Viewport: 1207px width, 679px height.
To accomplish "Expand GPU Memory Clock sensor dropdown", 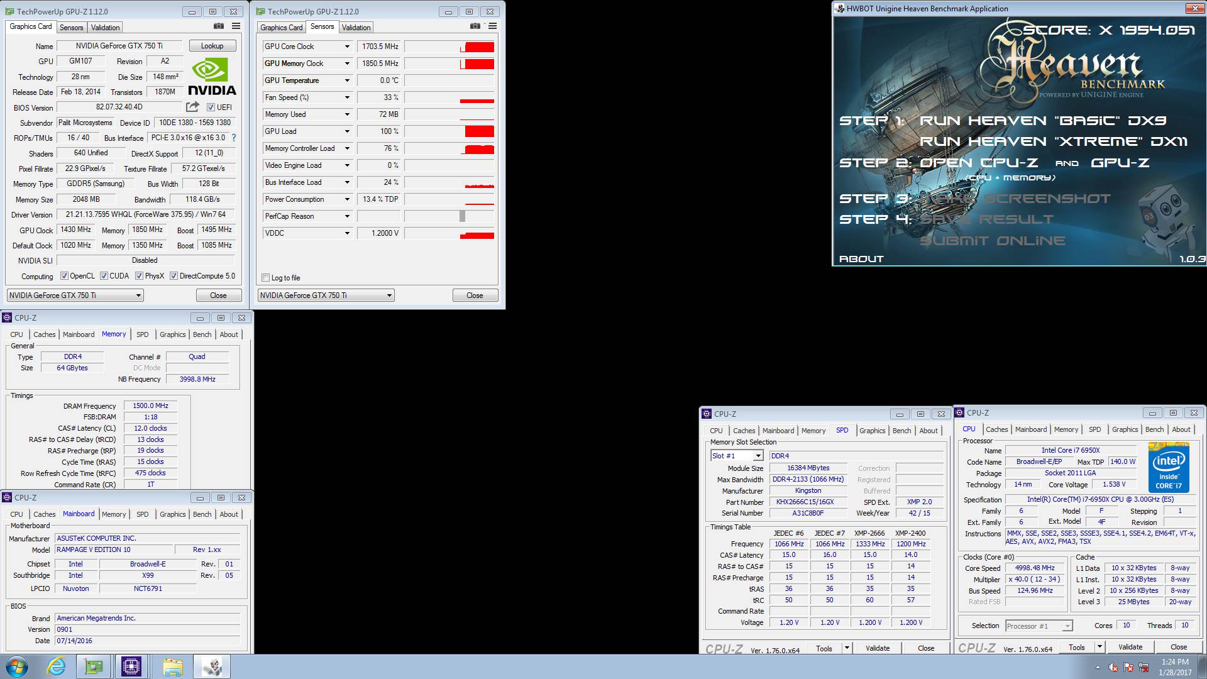I will [x=346, y=63].
